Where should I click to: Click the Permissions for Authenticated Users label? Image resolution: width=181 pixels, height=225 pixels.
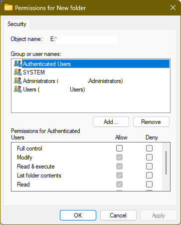45,134
